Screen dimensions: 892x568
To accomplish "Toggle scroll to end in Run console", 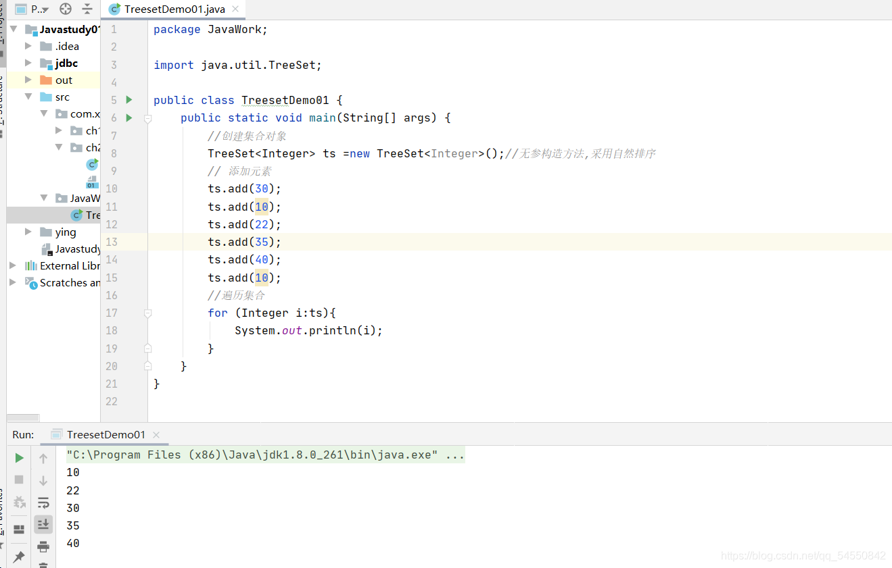I will point(43,524).
